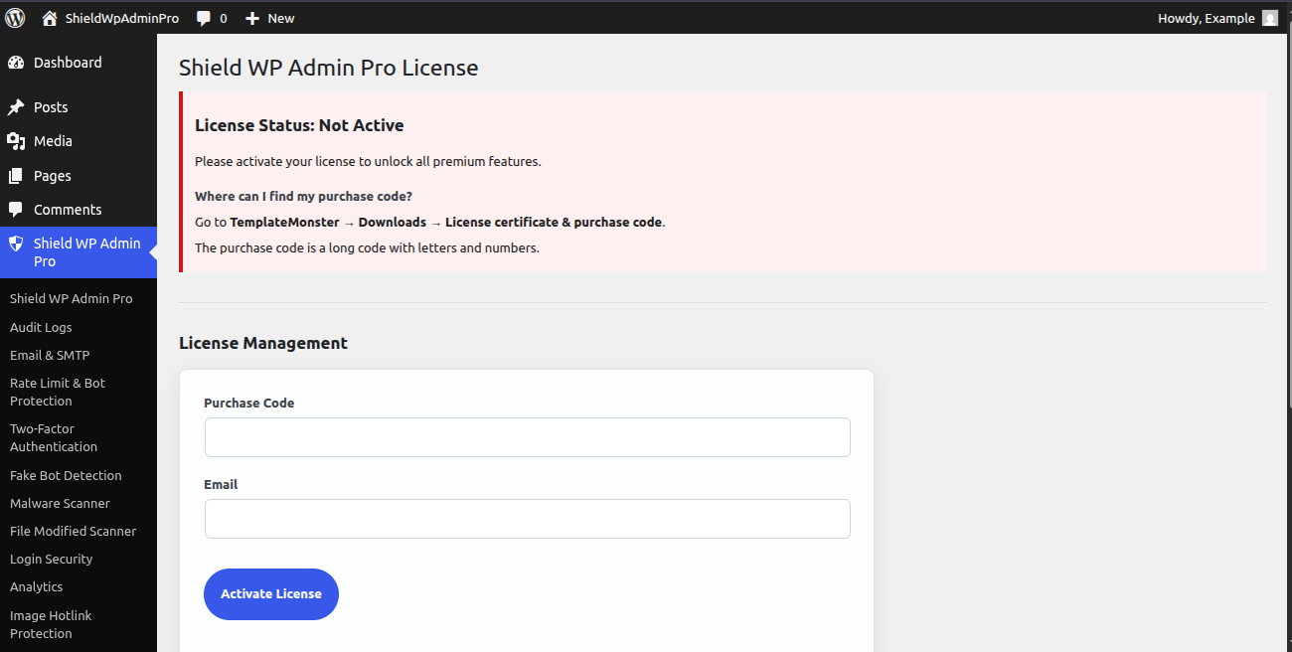Focus the Email input field
The width and height of the screenshot is (1292, 652).
(528, 519)
